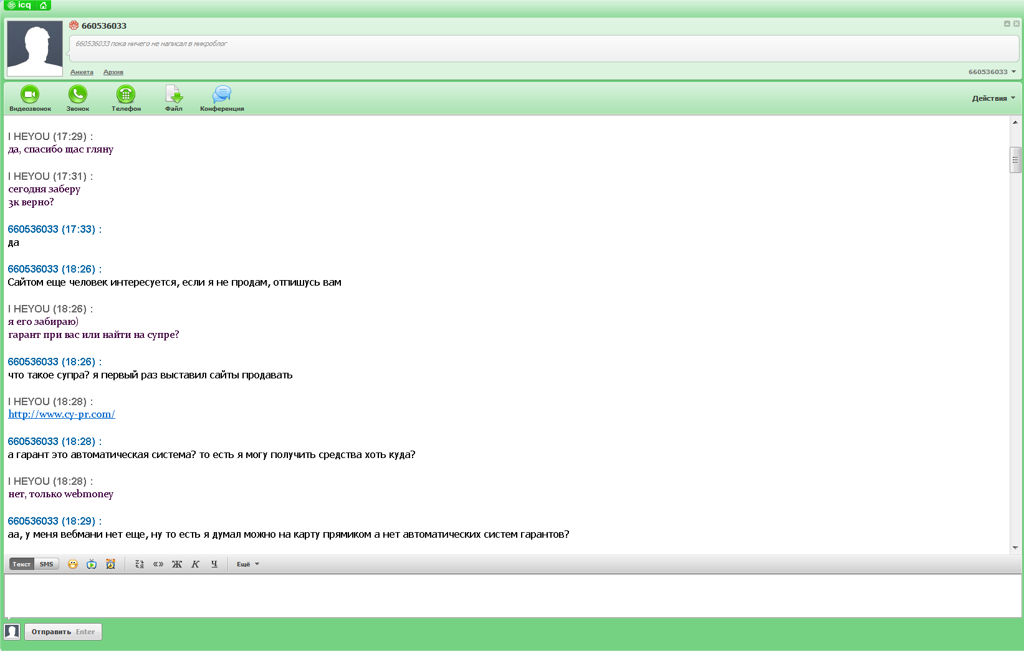Start a Конференция group chat
Viewport: 1024px width, 651px height.
[x=222, y=98]
